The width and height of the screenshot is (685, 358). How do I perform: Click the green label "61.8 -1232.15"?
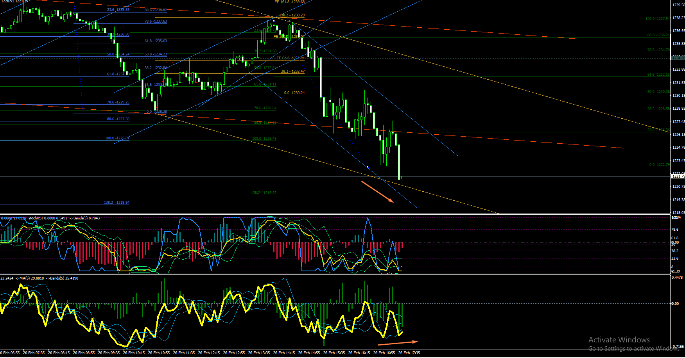click(x=658, y=75)
